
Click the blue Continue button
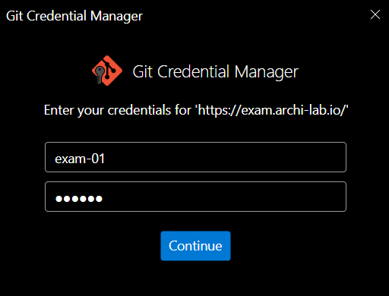point(195,246)
